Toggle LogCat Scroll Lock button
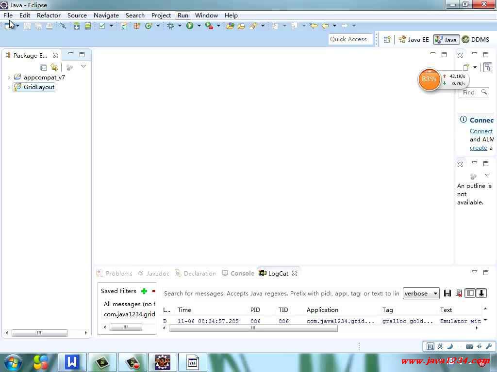This screenshot has width=497, height=372. pyautogui.click(x=481, y=293)
